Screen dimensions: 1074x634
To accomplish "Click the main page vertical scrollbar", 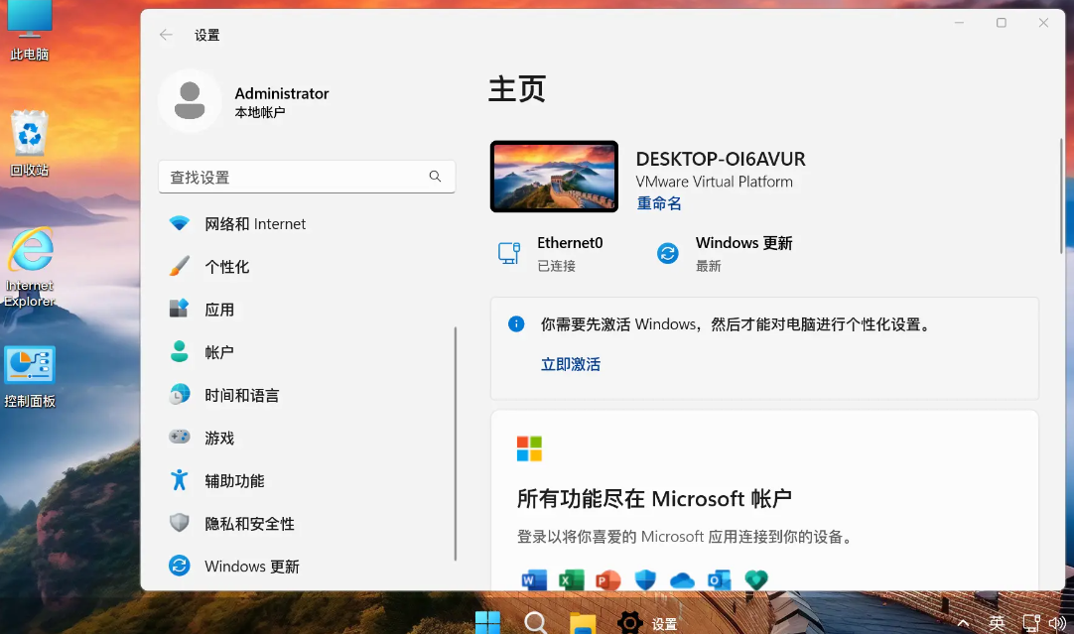I will pyautogui.click(x=1062, y=195).
